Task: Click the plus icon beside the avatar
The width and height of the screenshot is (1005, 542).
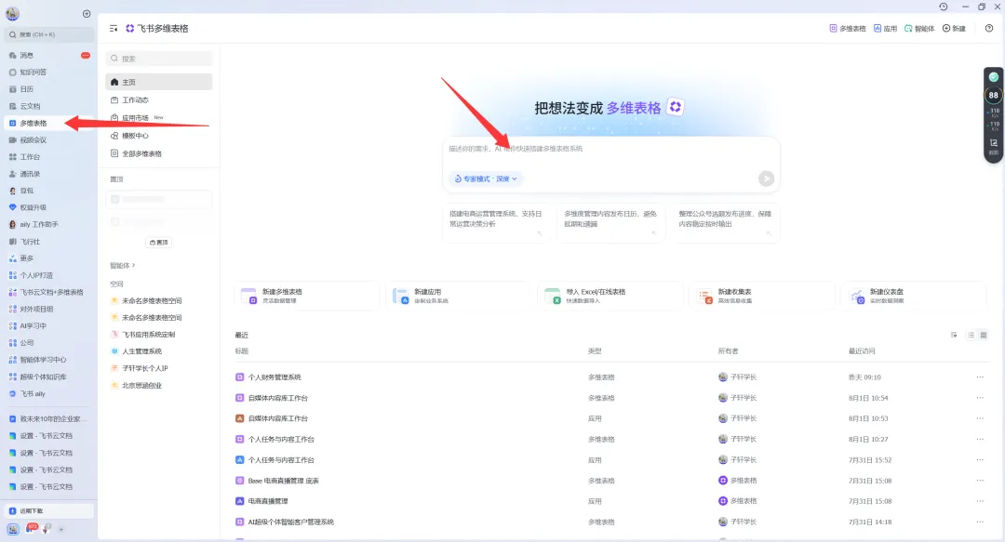Action: point(87,13)
